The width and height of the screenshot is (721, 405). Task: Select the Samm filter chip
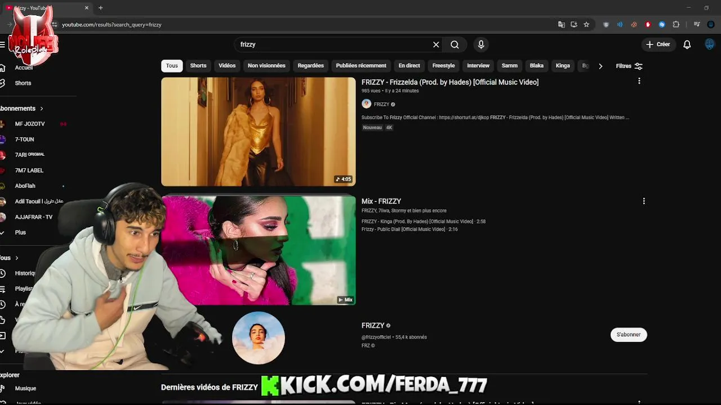click(509, 66)
